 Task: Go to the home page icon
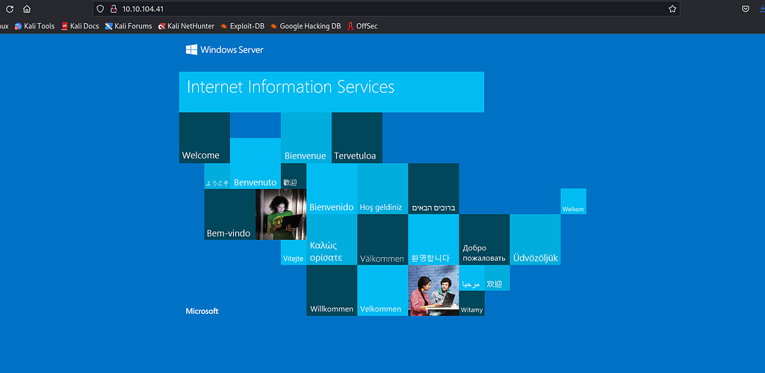pyautogui.click(x=27, y=9)
